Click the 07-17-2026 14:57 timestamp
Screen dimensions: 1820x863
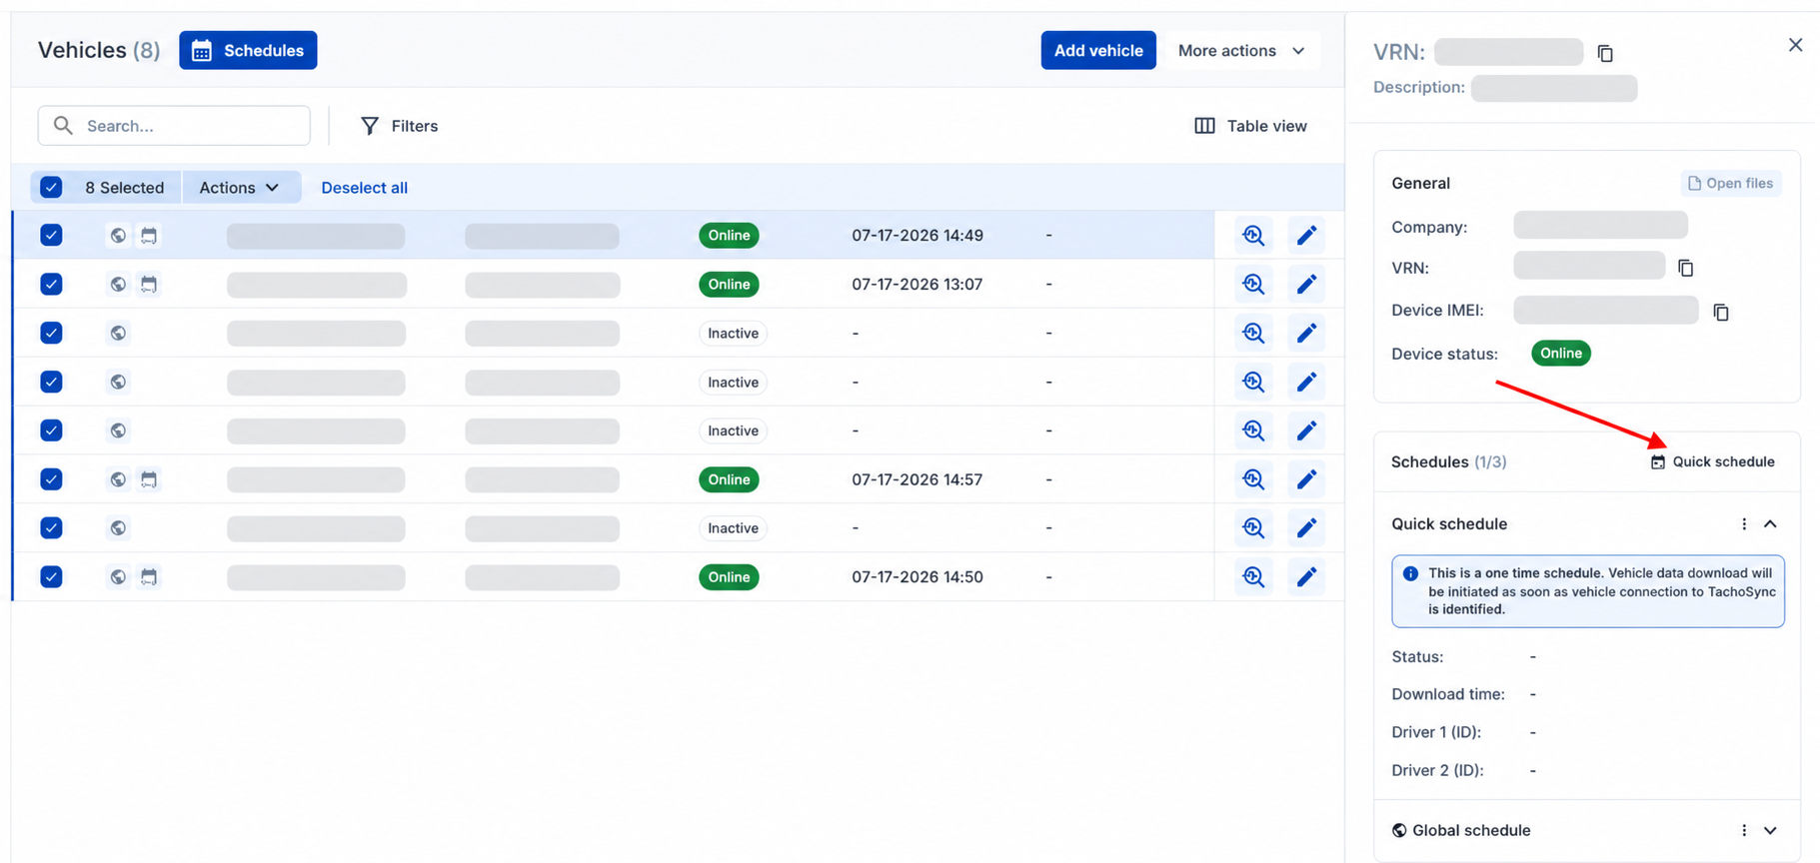tap(916, 479)
